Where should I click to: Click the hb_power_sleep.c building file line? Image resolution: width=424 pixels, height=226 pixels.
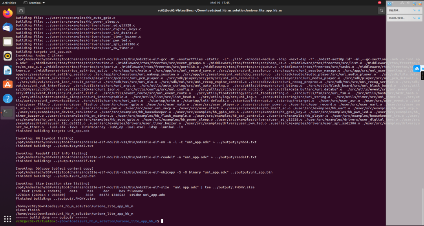coord(68,22)
